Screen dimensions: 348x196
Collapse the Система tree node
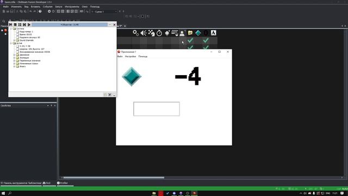(11, 29)
